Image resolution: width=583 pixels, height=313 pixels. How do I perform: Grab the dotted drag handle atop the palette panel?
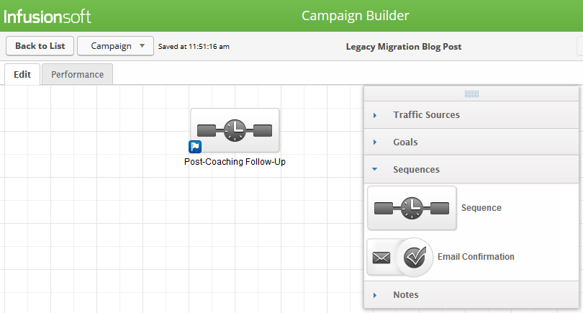[472, 94]
